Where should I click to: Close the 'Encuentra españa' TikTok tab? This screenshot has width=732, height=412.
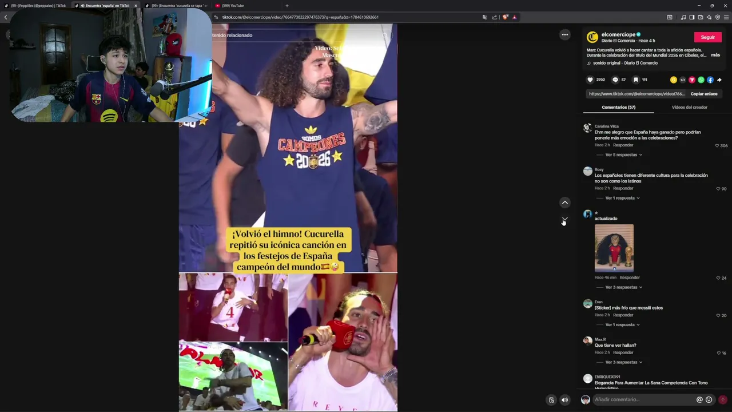pos(136,6)
